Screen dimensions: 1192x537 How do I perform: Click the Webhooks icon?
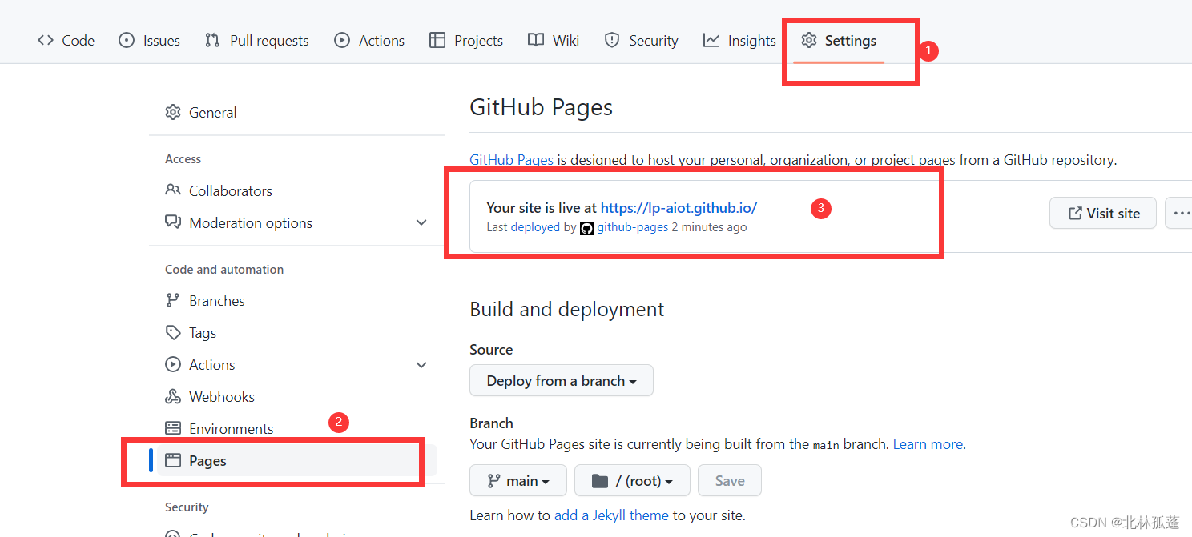click(x=173, y=396)
